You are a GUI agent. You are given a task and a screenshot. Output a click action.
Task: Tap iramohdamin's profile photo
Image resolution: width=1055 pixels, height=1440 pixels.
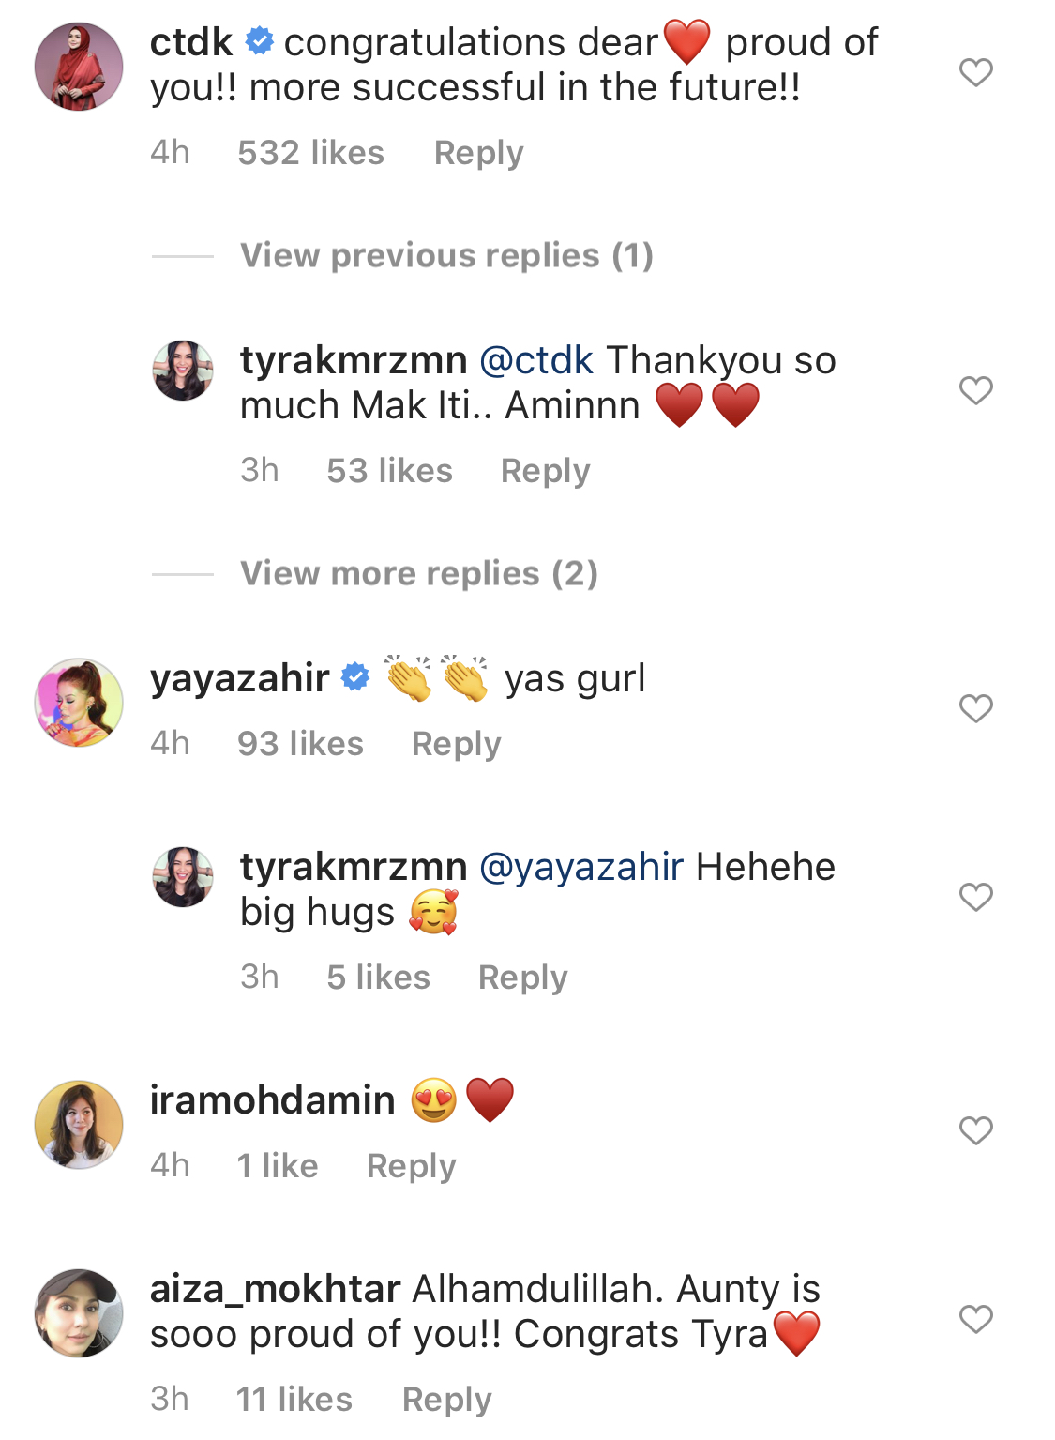click(x=79, y=1125)
